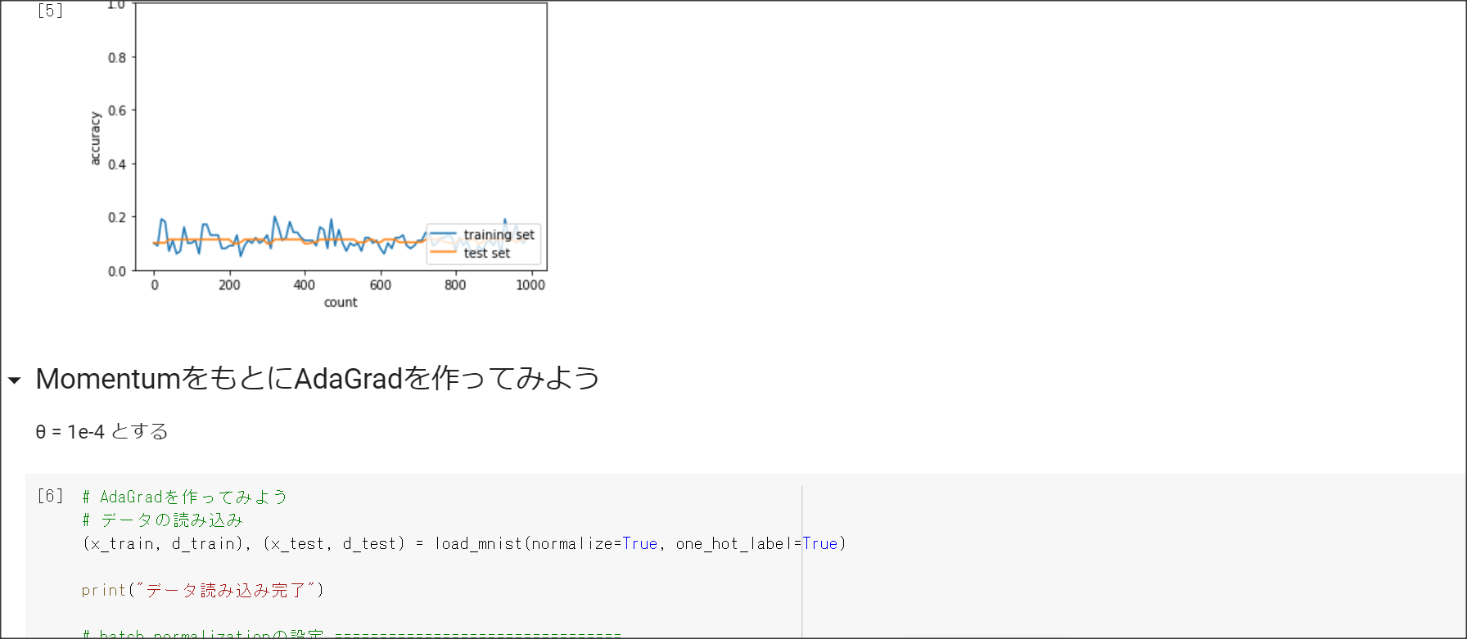Click the cell [6] execution indicator
Viewport: 1467px width, 639px height.
pos(50,496)
